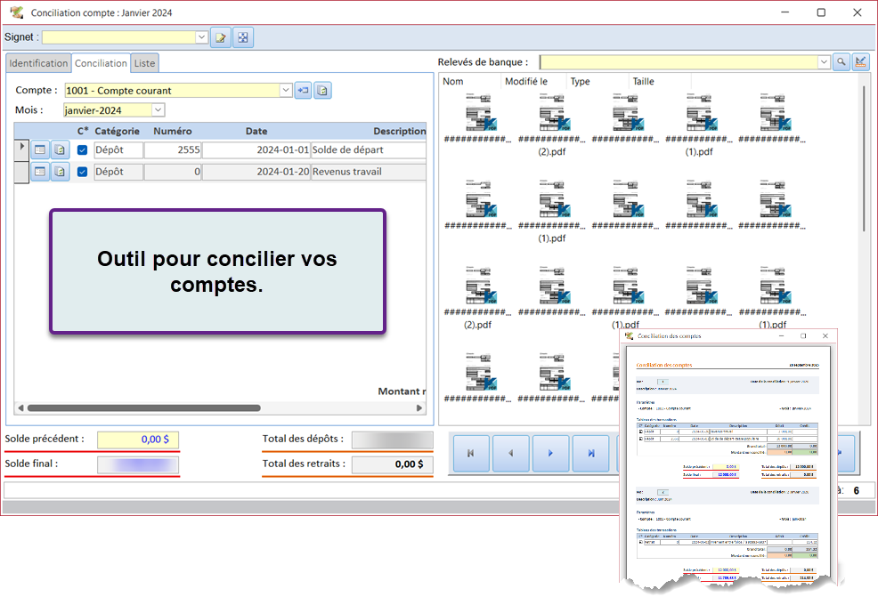Image resolution: width=878 pixels, height=597 pixels.
Task: Go to the first record
Action: 471,453
